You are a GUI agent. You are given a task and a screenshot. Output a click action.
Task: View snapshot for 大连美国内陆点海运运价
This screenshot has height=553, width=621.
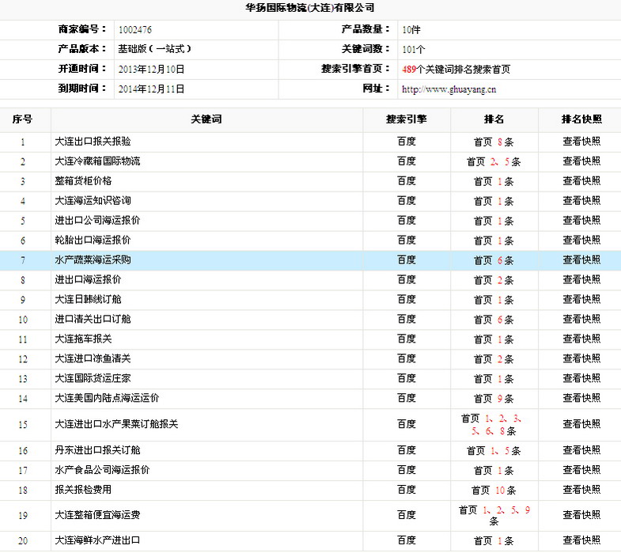(x=581, y=399)
